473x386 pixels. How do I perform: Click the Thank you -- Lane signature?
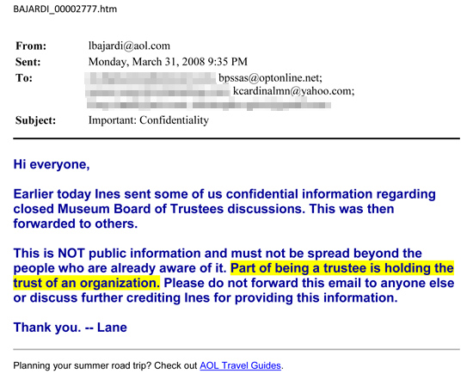click(70, 328)
